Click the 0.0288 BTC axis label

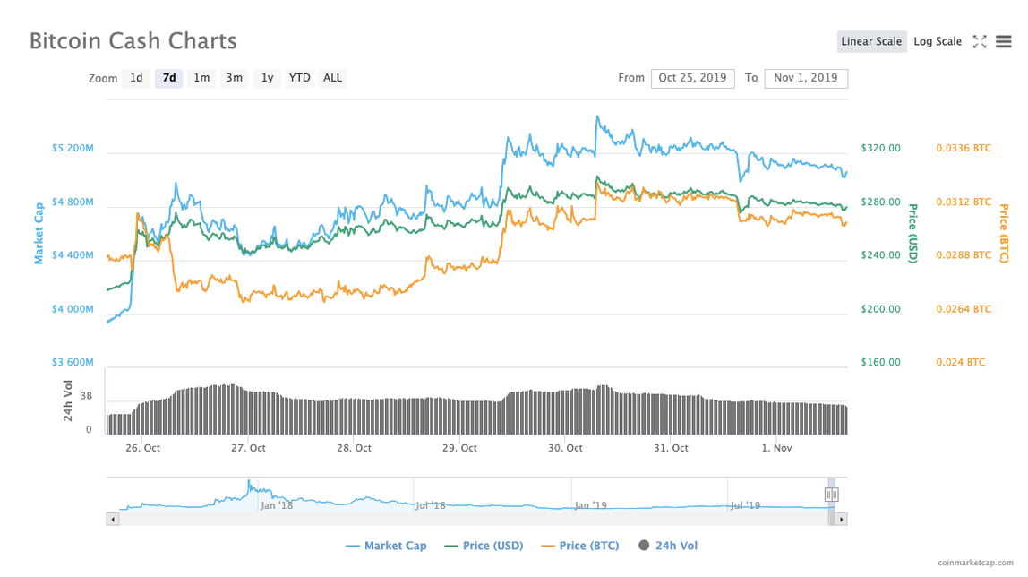point(964,255)
